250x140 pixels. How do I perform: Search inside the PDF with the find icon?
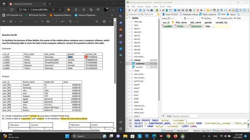tap(97, 21)
